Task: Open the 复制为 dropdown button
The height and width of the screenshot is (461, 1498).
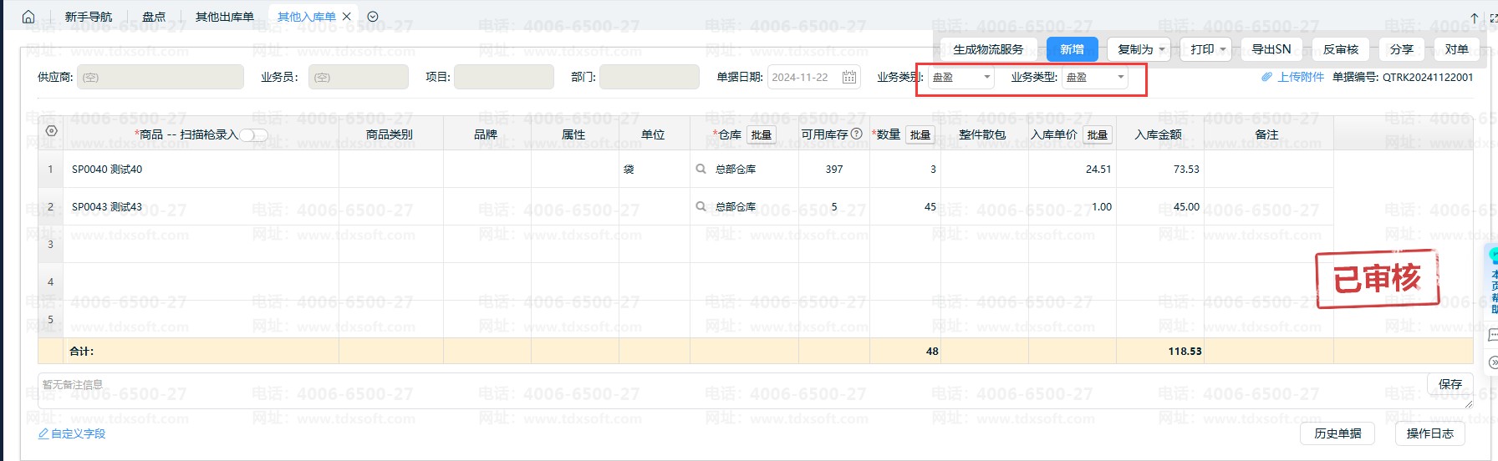Action: (1140, 49)
